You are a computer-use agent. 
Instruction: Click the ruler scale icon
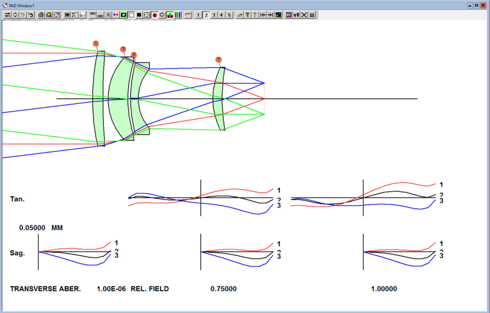[188, 15]
